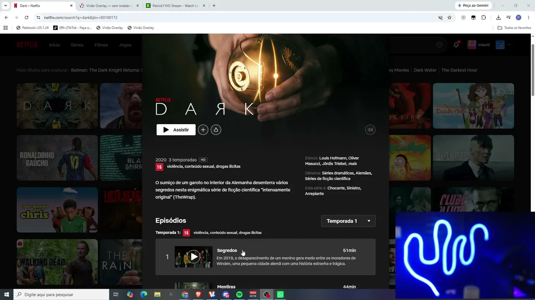Close the Dark – Netflix tab
The height and width of the screenshot is (300, 535).
[x=71, y=6]
